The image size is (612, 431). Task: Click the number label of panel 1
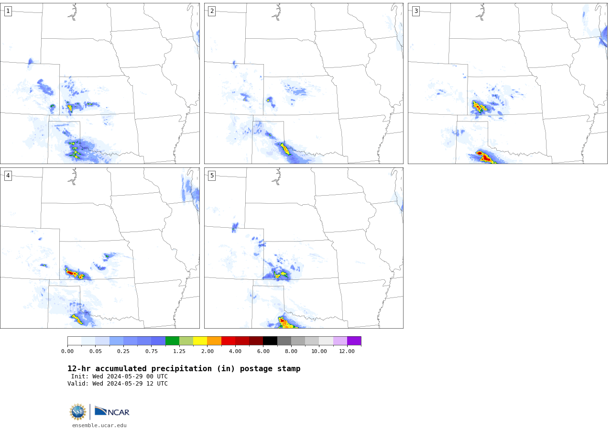pos(8,11)
